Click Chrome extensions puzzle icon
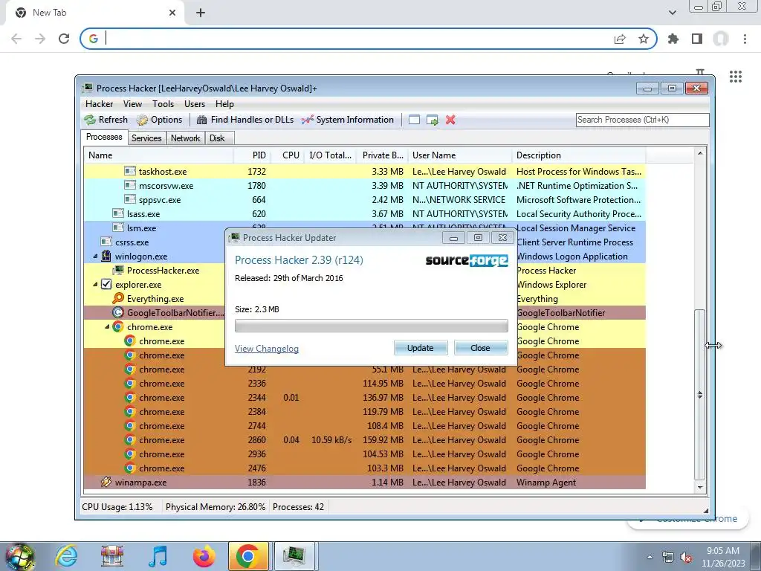This screenshot has height=571, width=761. coord(673,39)
